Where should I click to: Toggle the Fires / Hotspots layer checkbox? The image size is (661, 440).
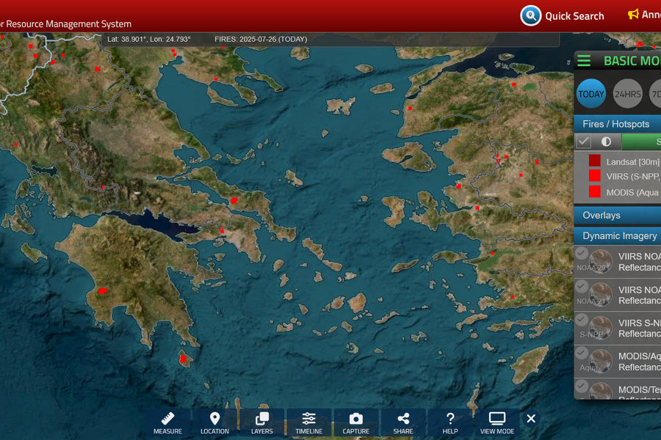tap(583, 142)
